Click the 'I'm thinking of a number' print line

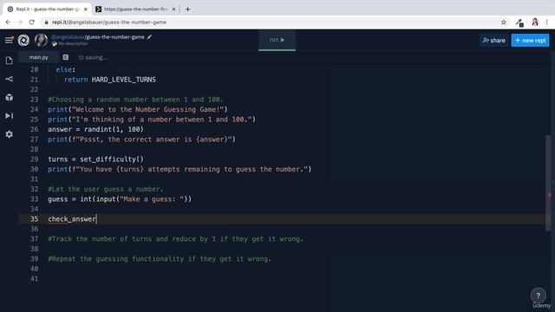[x=152, y=120]
